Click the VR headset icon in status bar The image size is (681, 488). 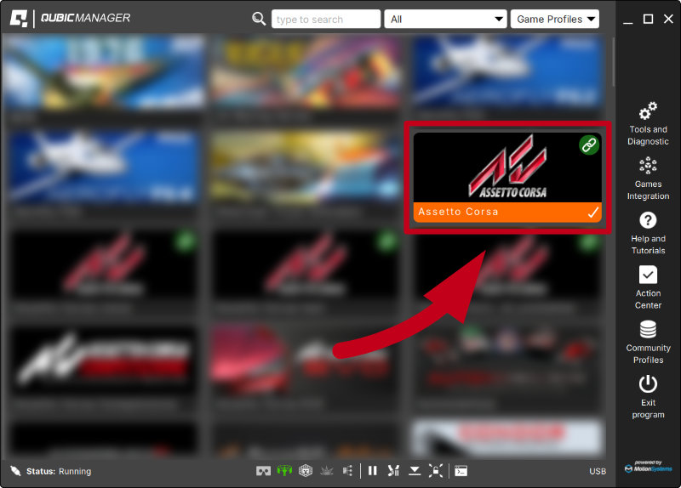[263, 471]
